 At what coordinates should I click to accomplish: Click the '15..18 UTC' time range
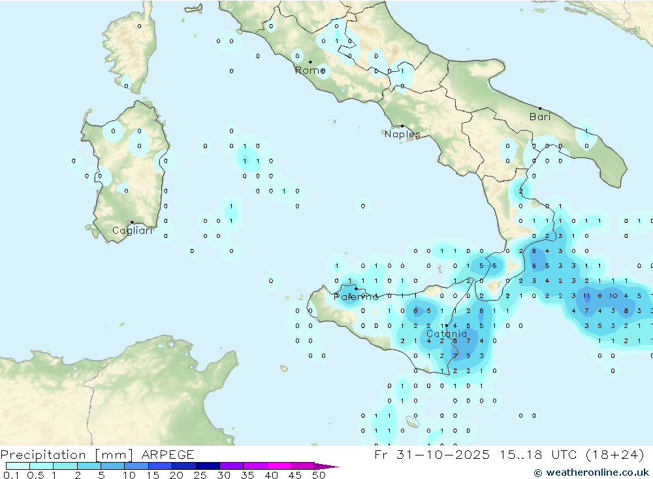[539, 454]
